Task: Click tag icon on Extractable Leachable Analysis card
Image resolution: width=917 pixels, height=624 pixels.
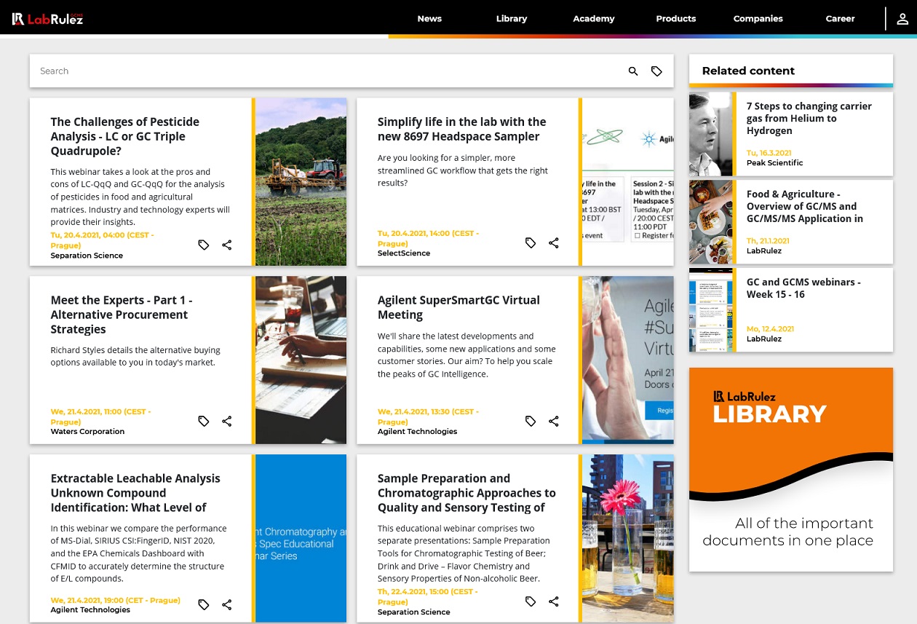Action: [204, 604]
